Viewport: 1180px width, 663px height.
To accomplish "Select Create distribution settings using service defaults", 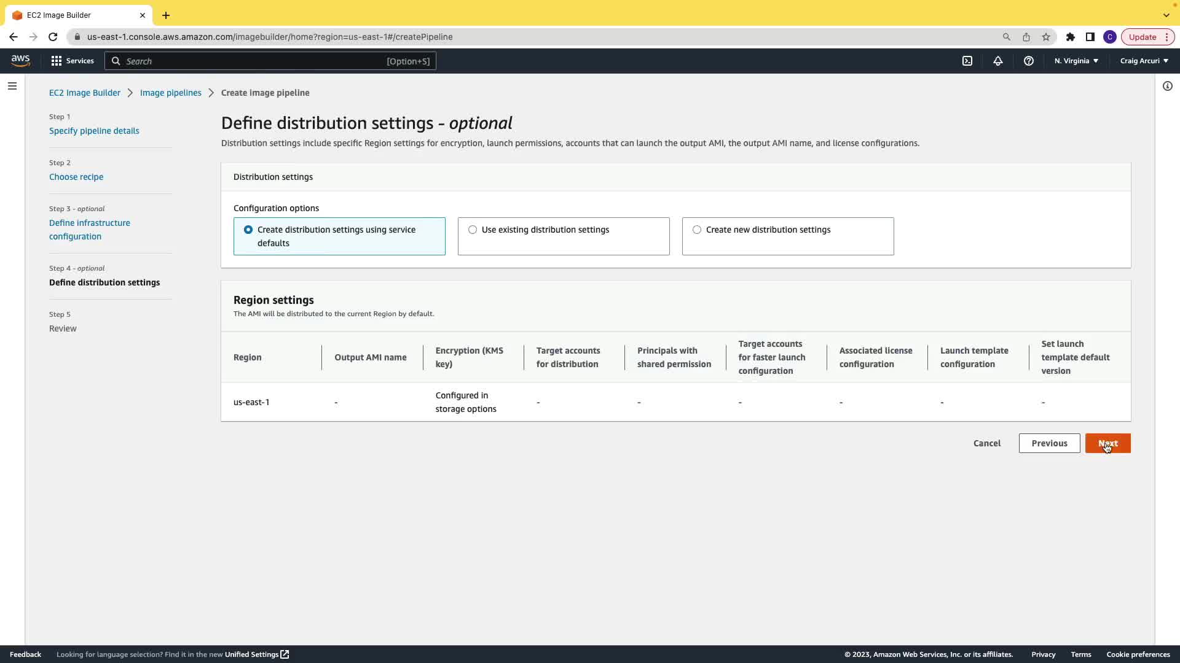I will (x=248, y=230).
